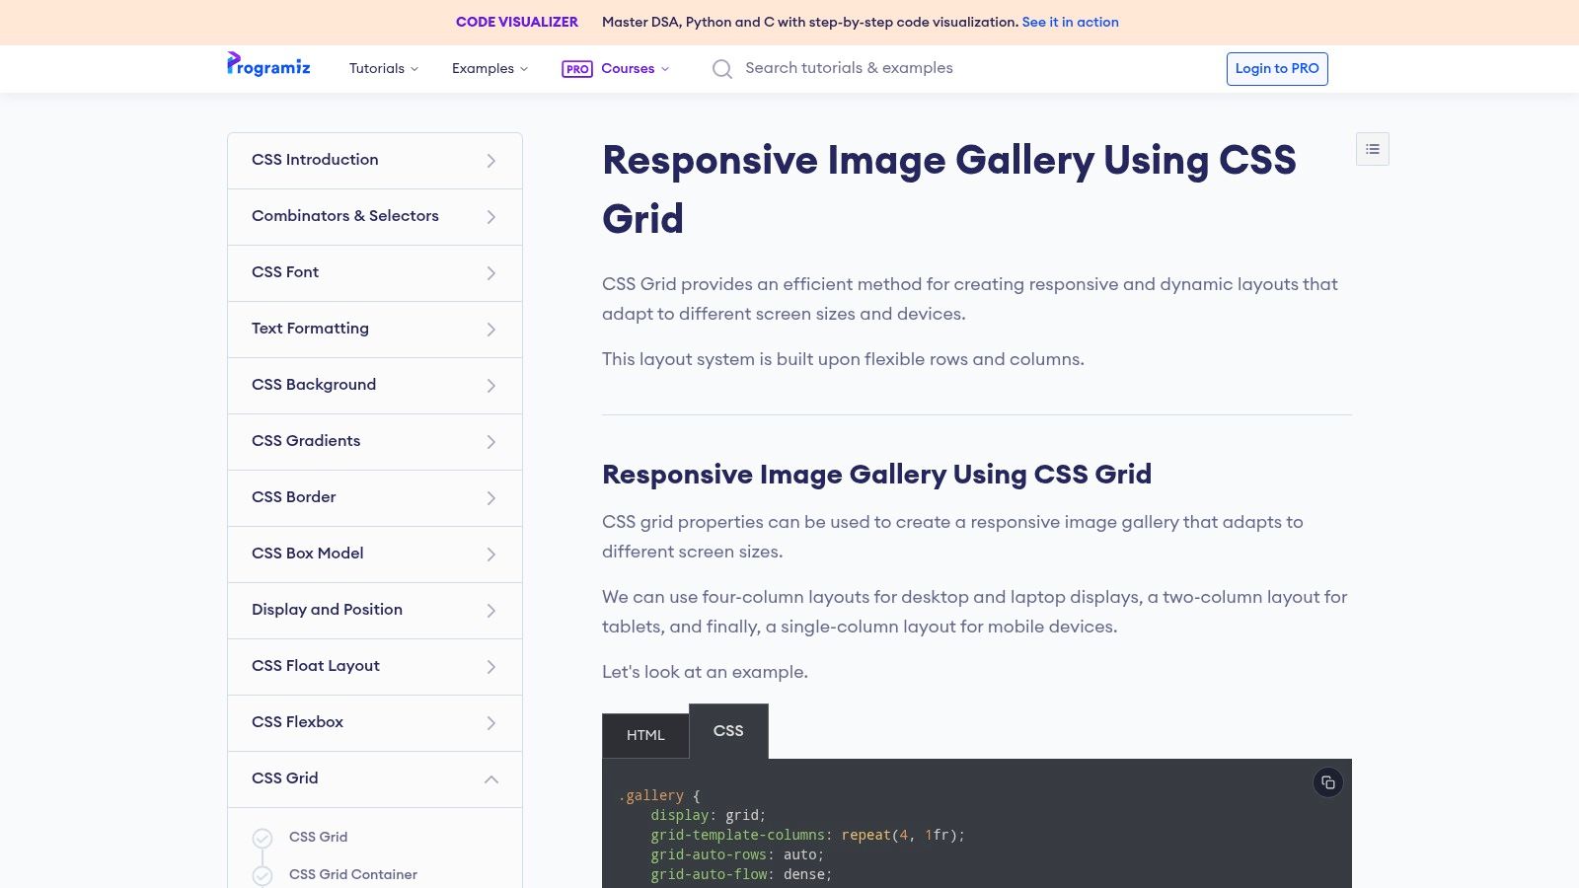
Task: Collapse the CSS Grid section
Action: [375, 779]
